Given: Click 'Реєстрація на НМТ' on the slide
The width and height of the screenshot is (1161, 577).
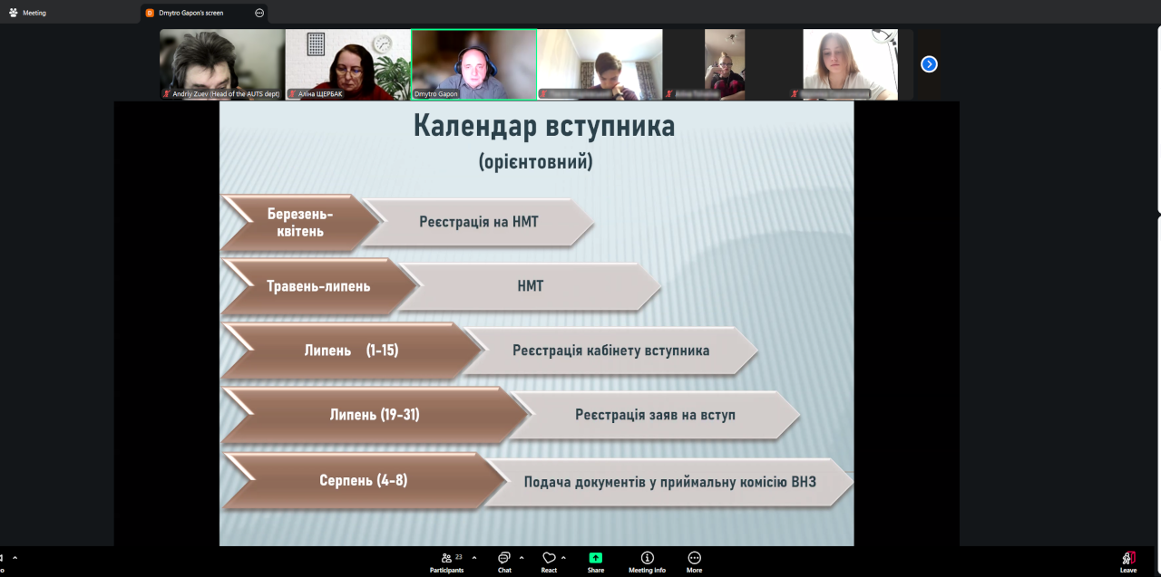Looking at the screenshot, I should [x=479, y=221].
